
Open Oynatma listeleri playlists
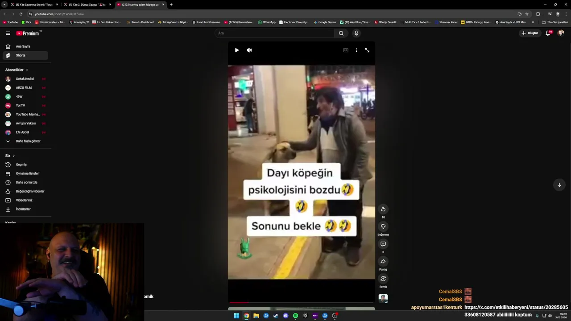click(25, 173)
